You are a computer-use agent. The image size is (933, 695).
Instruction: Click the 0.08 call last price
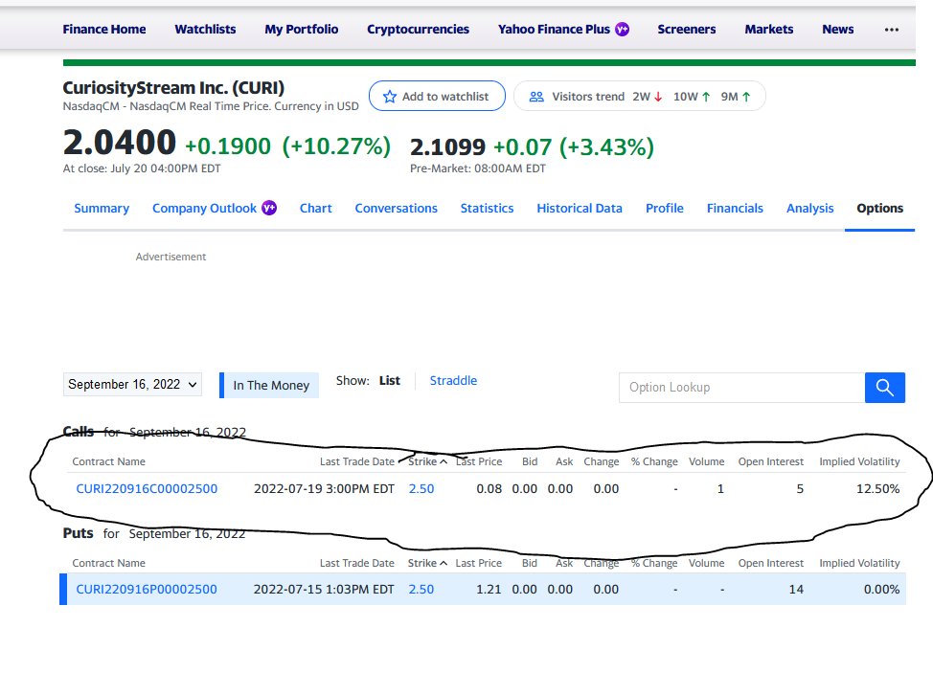tap(489, 488)
